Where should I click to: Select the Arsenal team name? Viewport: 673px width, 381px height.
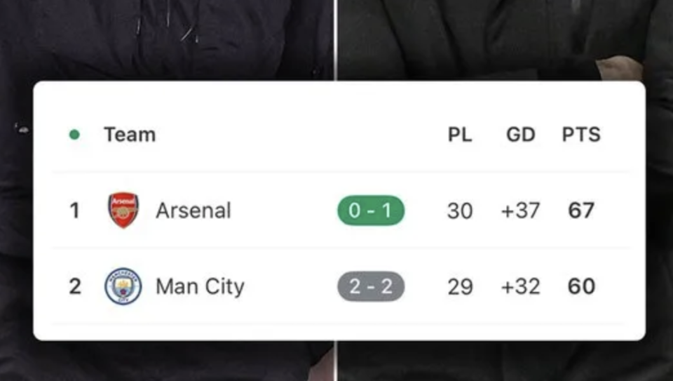(193, 210)
